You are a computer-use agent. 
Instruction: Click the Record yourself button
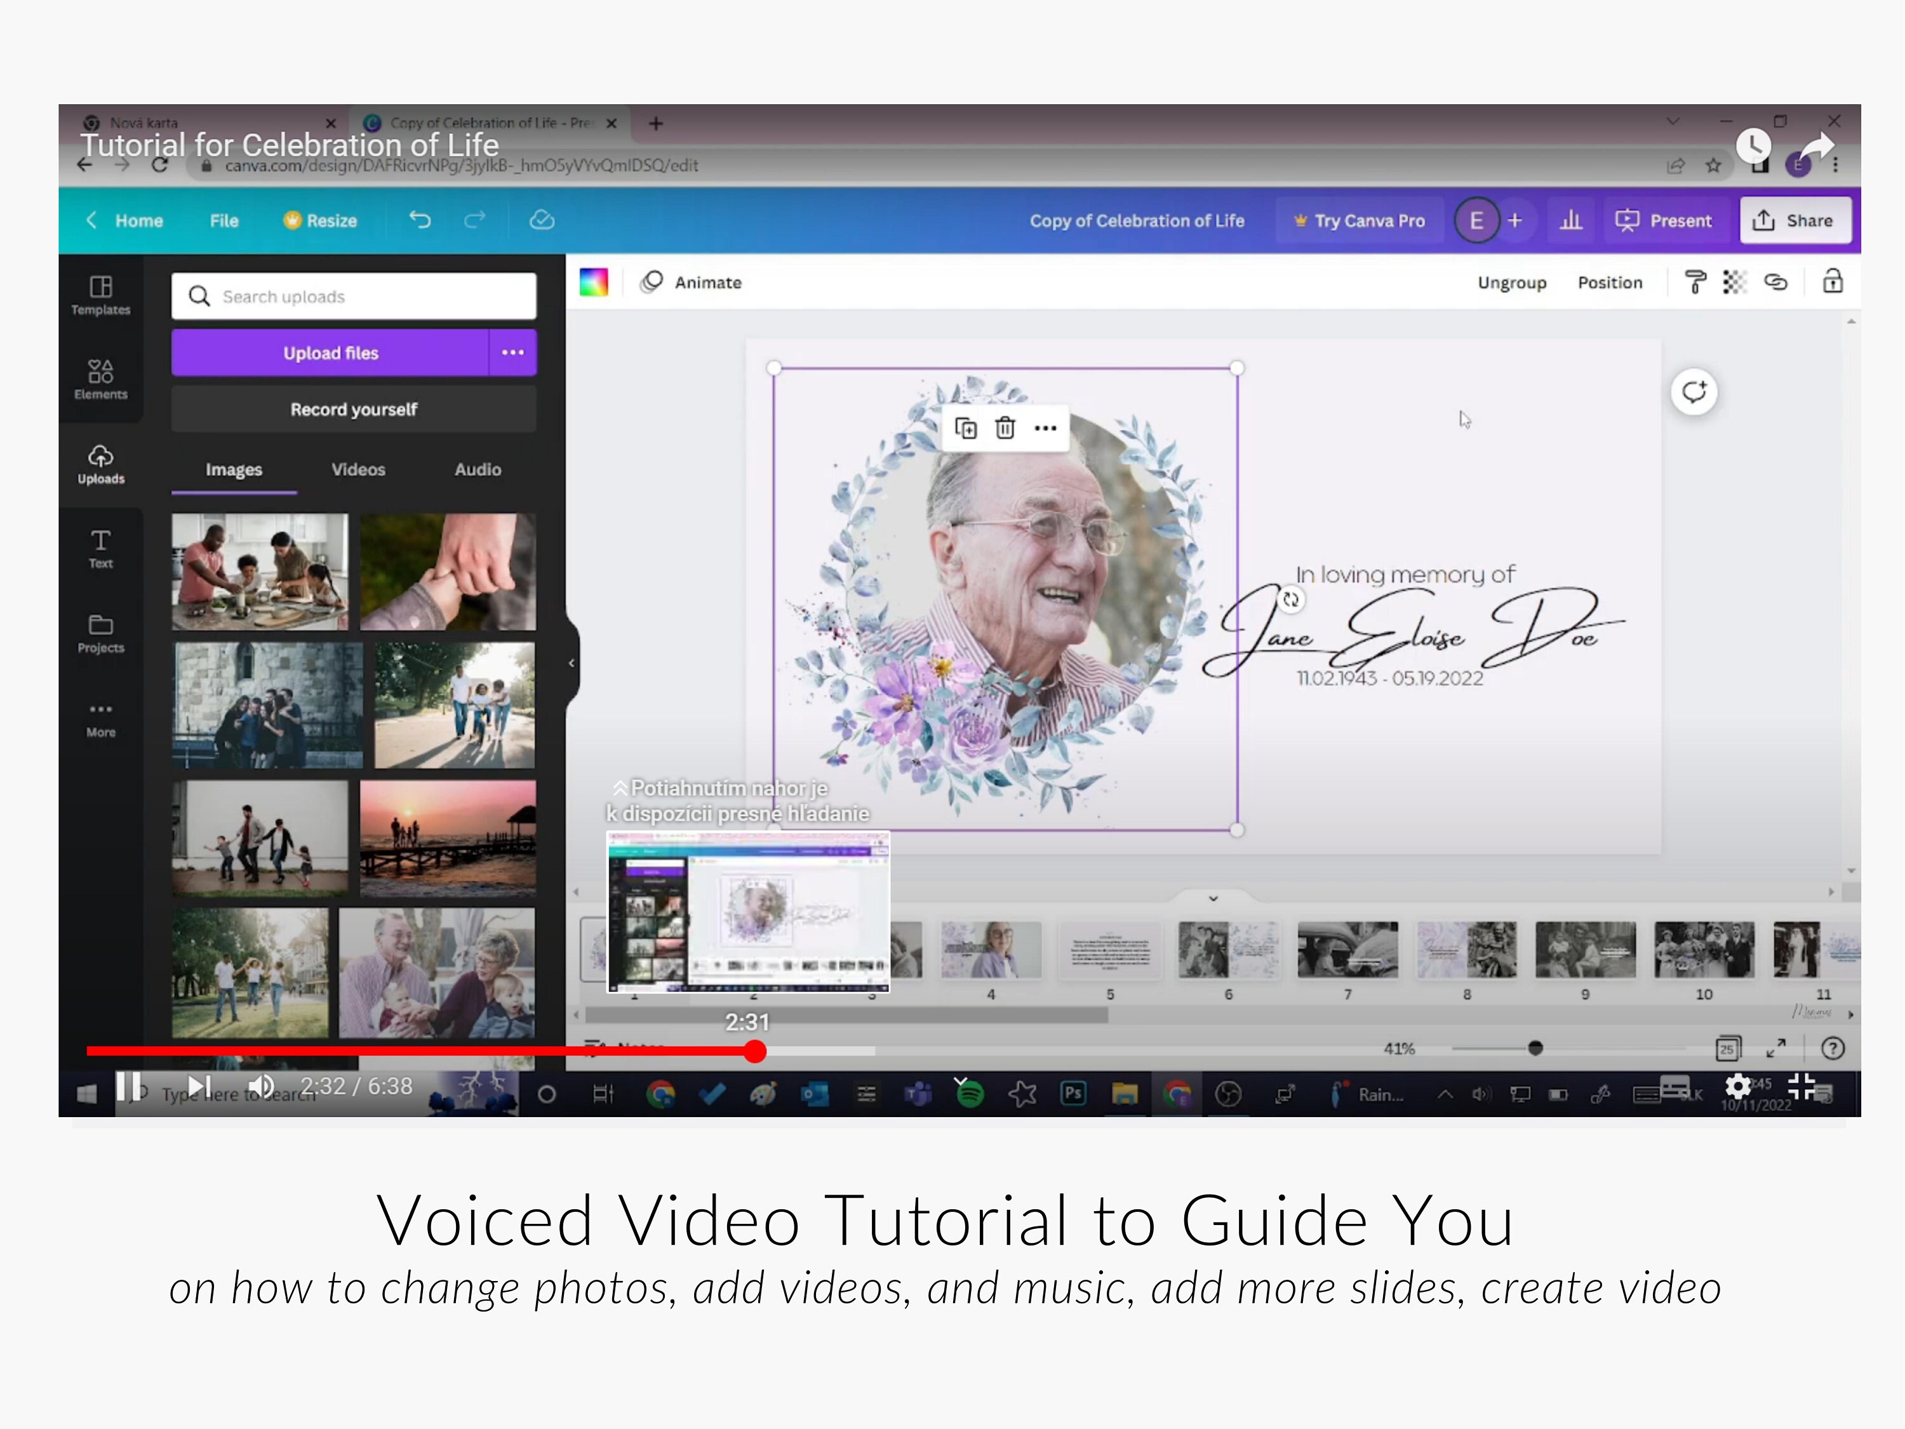[354, 409]
